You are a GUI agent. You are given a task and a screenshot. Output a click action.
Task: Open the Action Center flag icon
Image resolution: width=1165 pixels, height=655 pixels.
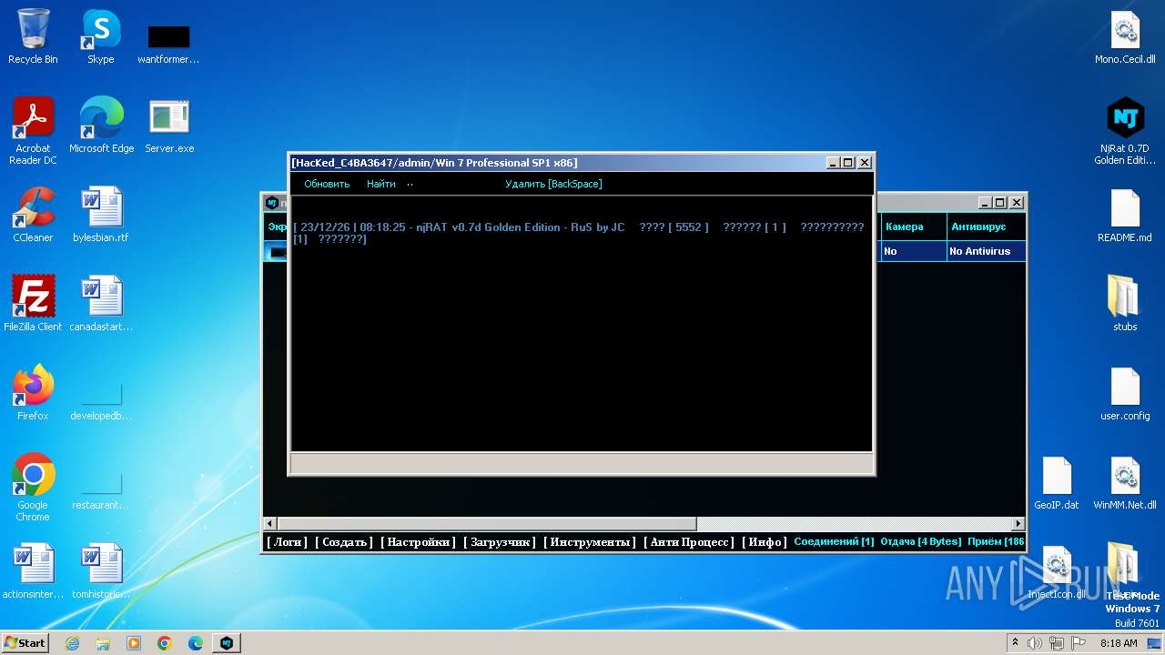(1079, 643)
